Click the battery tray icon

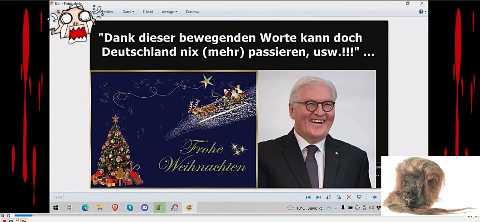pos(350,208)
